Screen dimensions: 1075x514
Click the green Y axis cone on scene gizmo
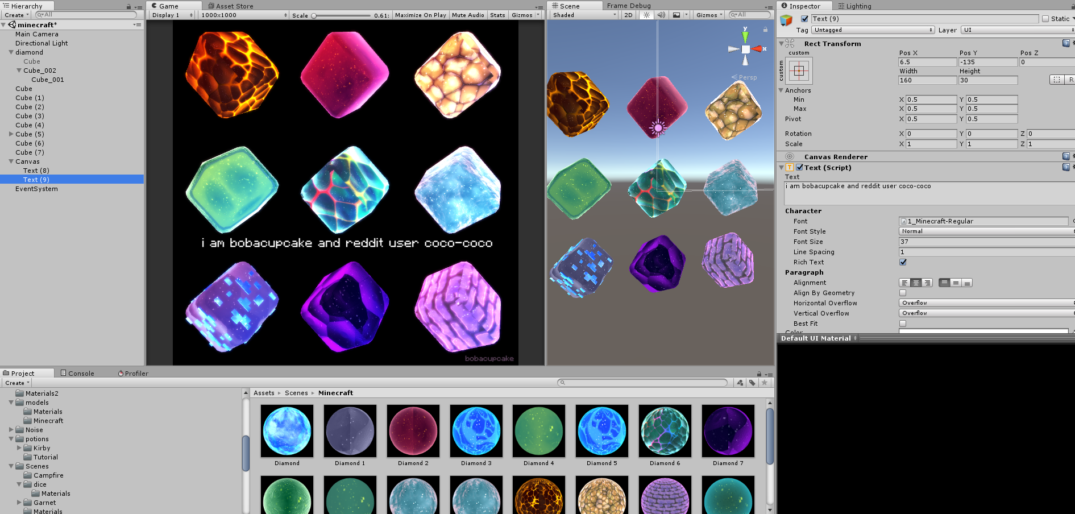pyautogui.click(x=745, y=36)
